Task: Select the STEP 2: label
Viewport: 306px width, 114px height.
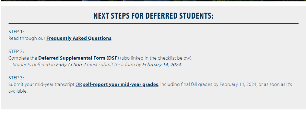Action: point(16,52)
